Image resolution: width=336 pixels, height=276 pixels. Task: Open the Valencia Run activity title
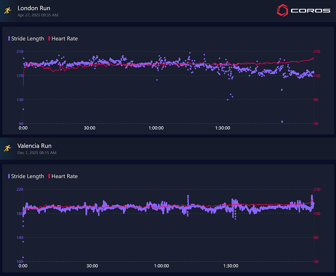tap(34, 146)
